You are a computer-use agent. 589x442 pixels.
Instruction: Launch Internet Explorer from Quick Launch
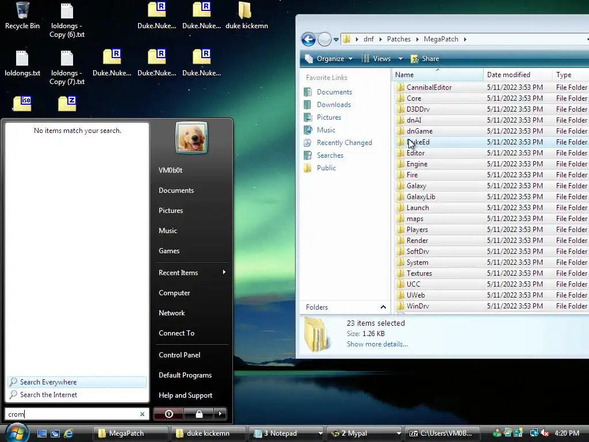pyautogui.click(x=68, y=433)
